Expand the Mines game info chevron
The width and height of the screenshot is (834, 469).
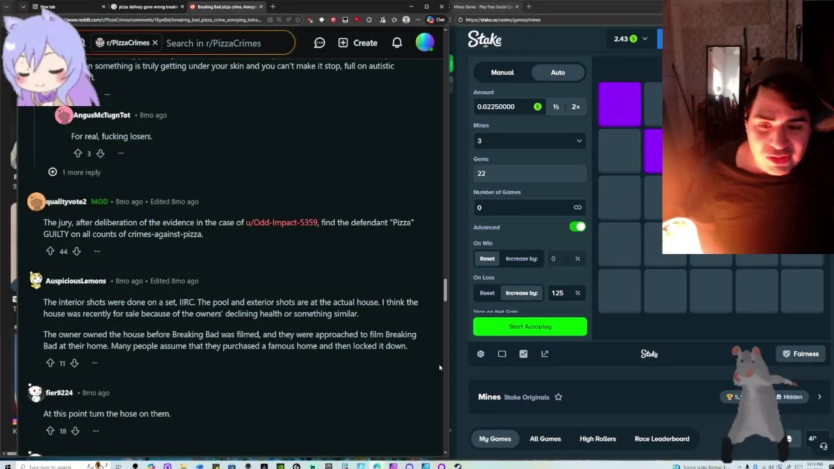(819, 397)
